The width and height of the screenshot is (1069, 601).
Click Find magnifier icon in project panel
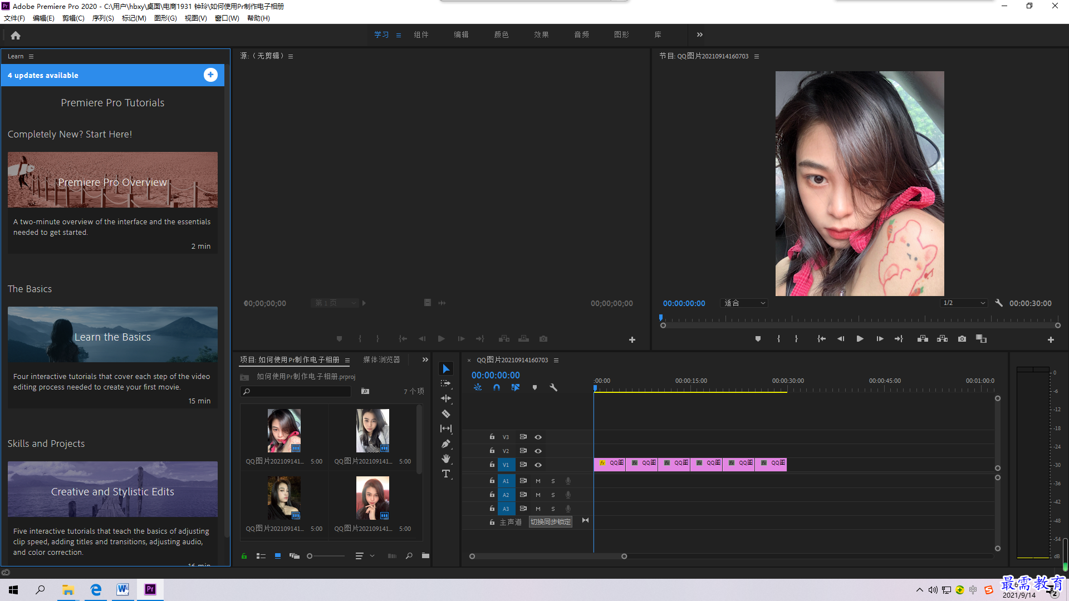click(x=409, y=555)
